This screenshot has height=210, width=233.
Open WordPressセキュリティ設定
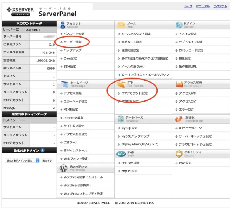click(83, 194)
